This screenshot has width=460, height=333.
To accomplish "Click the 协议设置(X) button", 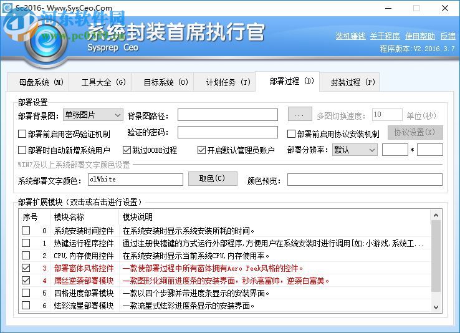I will [x=415, y=132].
